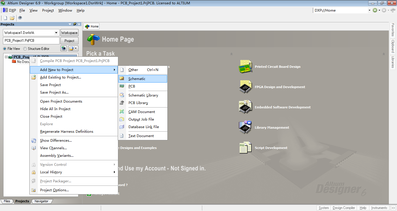The width and height of the screenshot is (397, 211).
Task: Click the Instruments status bar button
Action: [x=379, y=208]
